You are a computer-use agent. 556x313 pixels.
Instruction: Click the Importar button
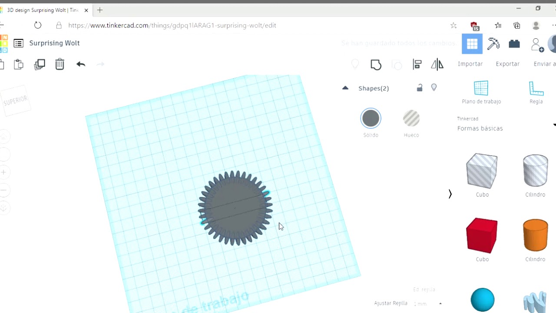click(470, 64)
